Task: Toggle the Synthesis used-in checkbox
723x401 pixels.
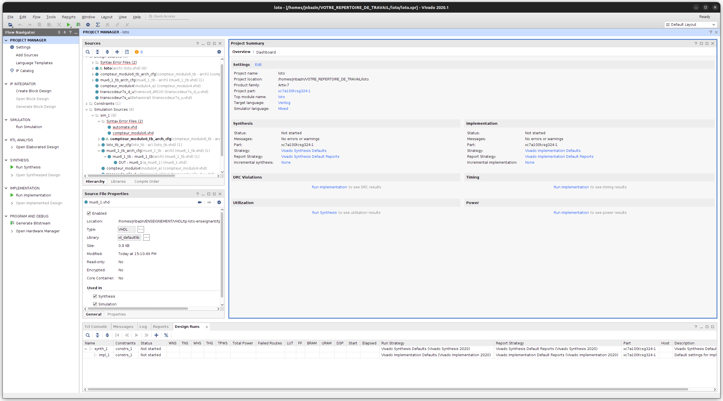Action: coord(95,296)
